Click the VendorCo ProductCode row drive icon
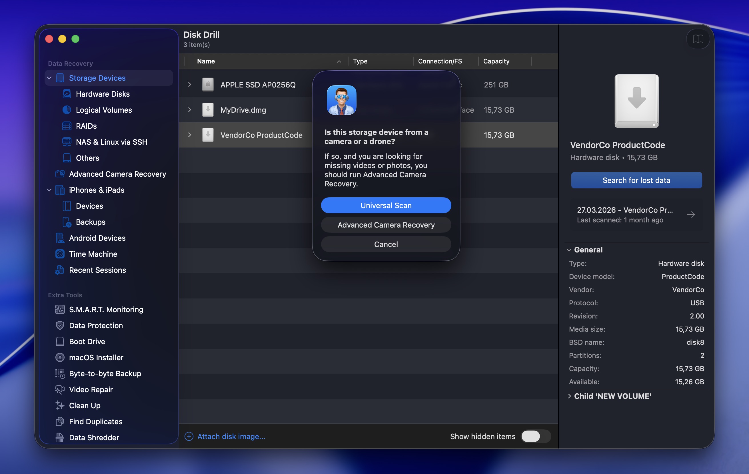The height and width of the screenshot is (474, 749). (x=208, y=135)
